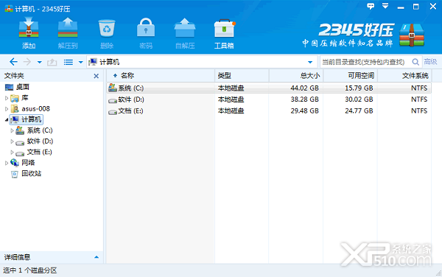Select the 文档 (E:) row in file list
The image size is (442, 277).
(x=269, y=111)
